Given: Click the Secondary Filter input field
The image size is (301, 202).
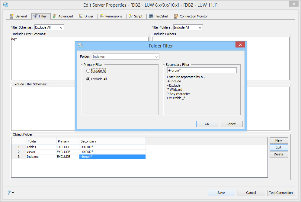Looking at the screenshot, I should 202,70.
